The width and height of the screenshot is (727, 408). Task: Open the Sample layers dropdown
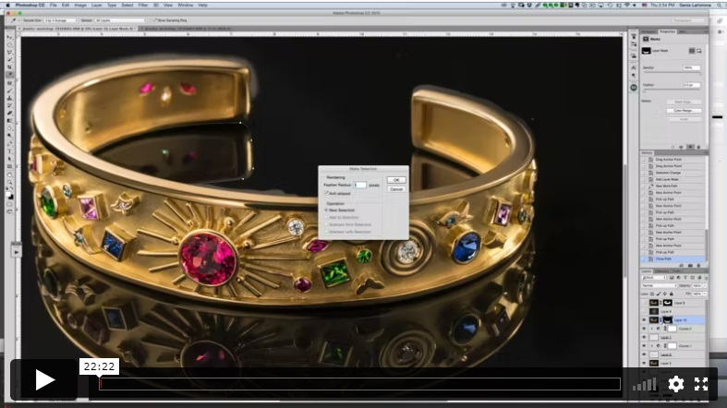point(120,20)
